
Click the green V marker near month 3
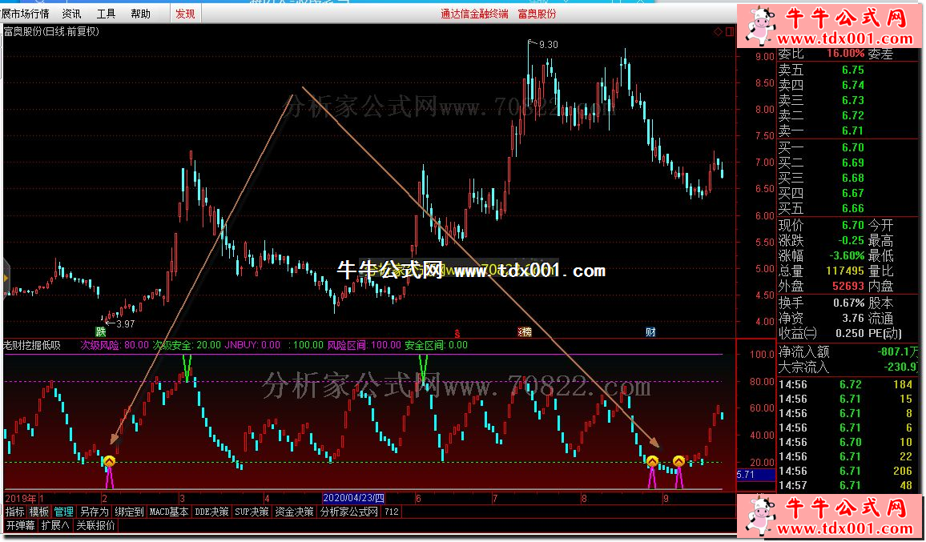pyautogui.click(x=187, y=367)
